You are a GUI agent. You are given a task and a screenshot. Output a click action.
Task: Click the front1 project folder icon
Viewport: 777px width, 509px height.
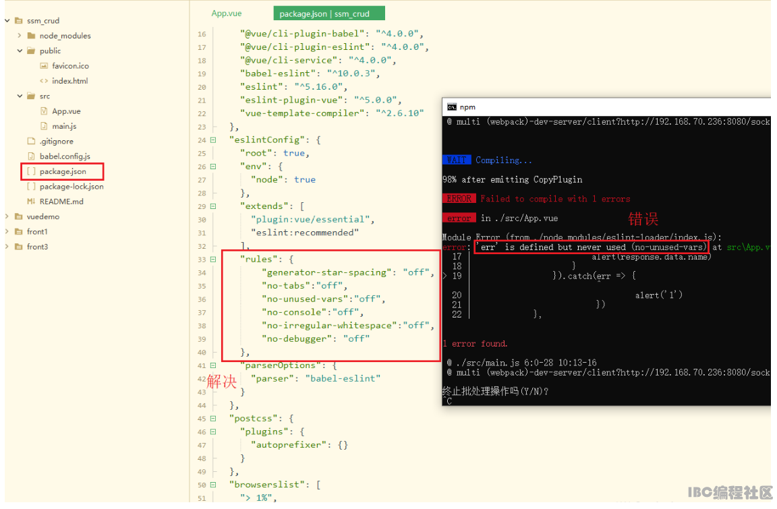(19, 231)
